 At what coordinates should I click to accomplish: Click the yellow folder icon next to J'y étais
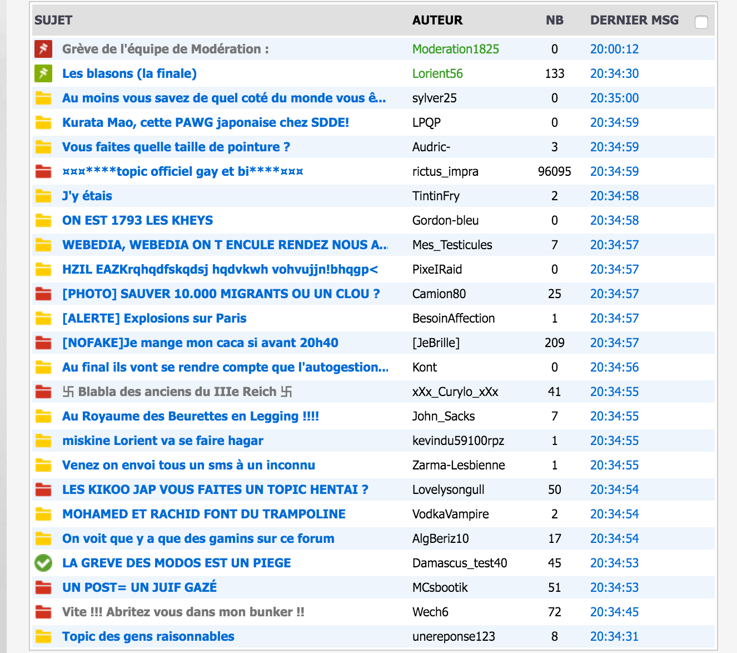pyautogui.click(x=43, y=196)
